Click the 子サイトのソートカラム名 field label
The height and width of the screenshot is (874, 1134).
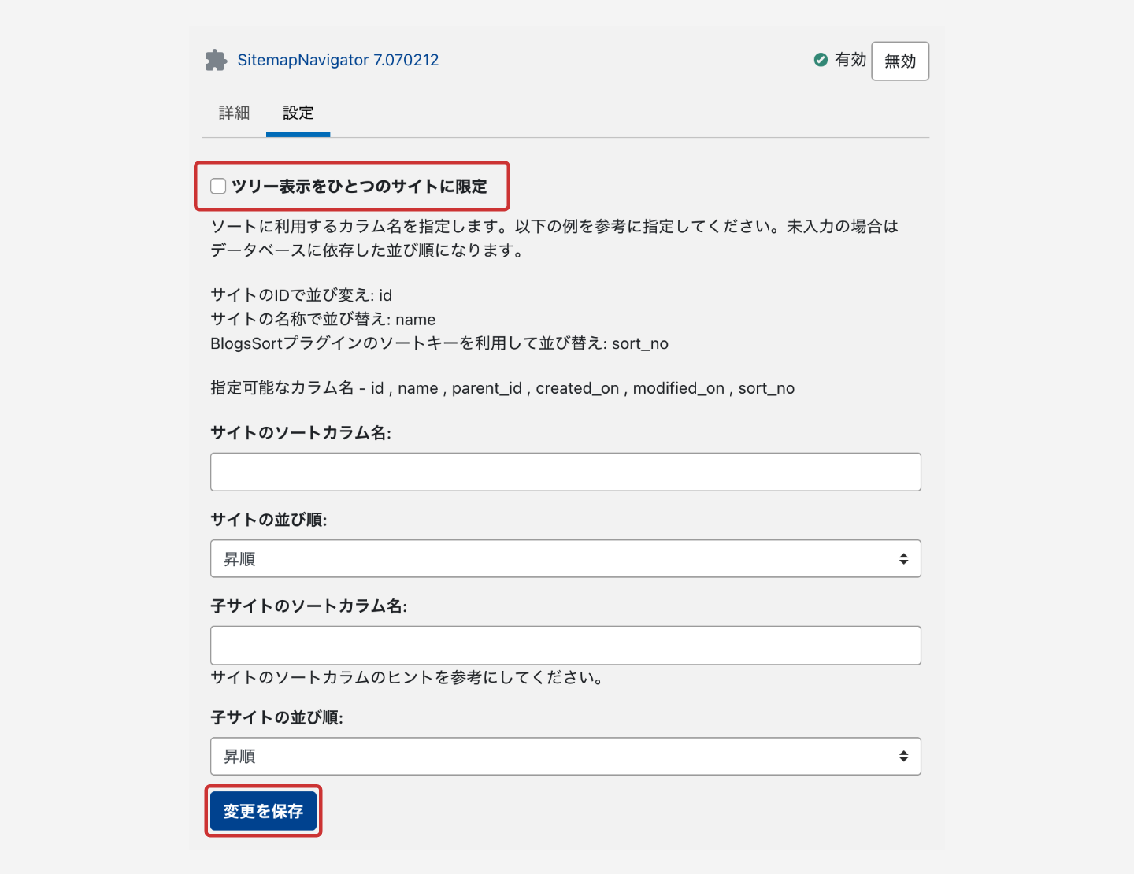[309, 606]
